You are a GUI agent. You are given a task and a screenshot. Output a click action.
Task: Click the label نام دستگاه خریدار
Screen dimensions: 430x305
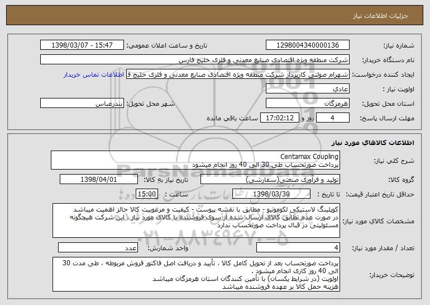point(388,60)
